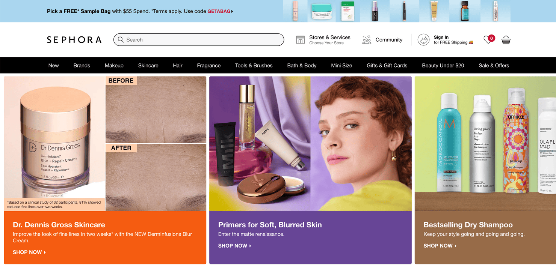Click Choose Your Store text

326,43
